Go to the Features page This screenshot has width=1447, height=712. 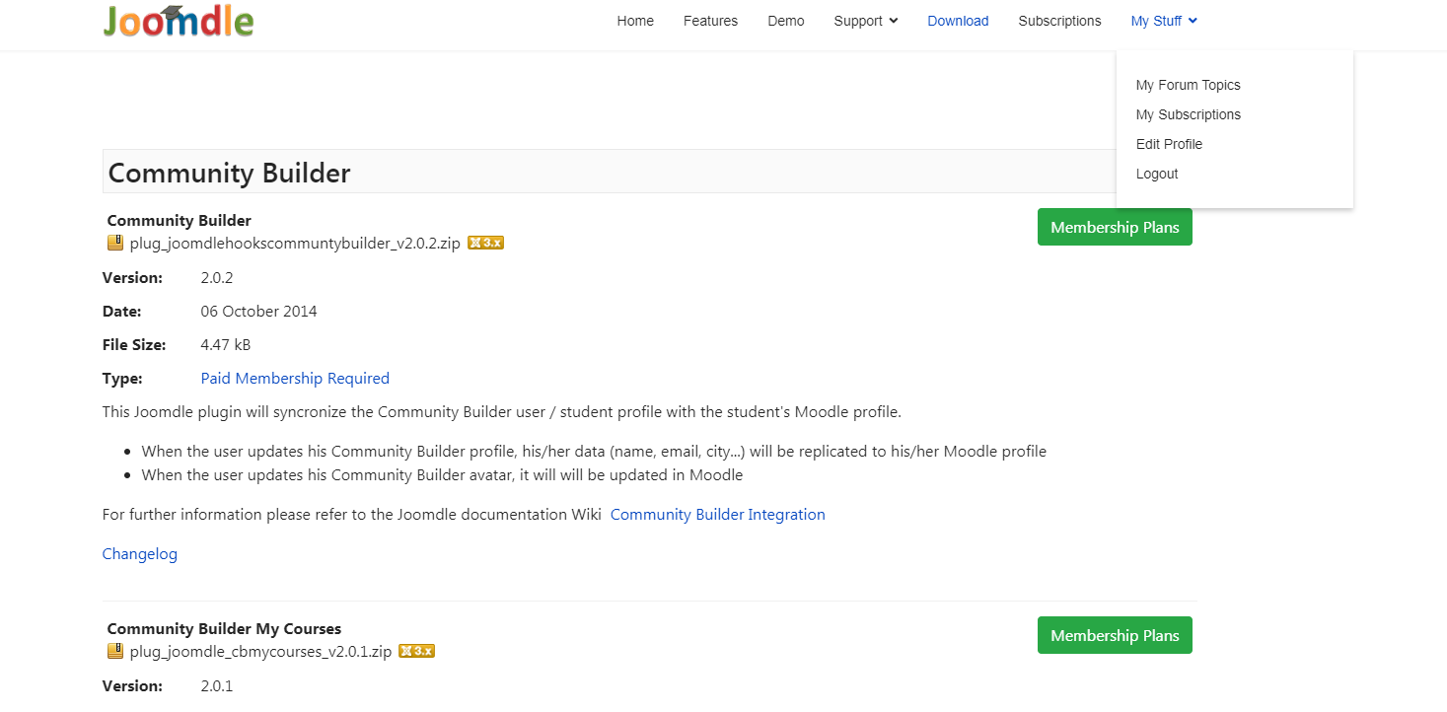click(710, 21)
